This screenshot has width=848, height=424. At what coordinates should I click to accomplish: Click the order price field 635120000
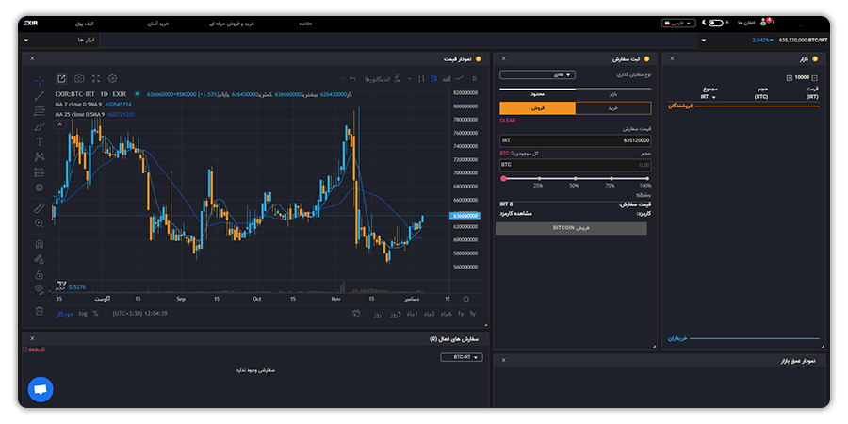(x=576, y=140)
